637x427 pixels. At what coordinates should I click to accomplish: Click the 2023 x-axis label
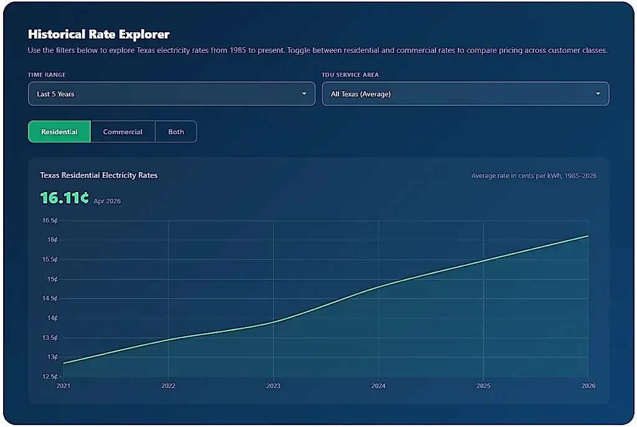274,385
